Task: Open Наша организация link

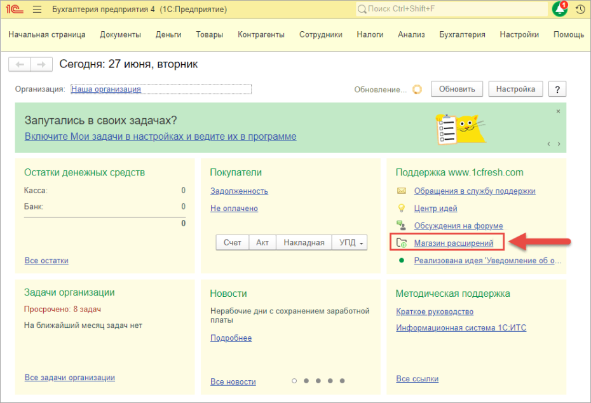Action: click(106, 90)
